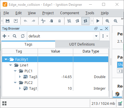Image resolution: width=124 pixels, height=108 pixels.
Task: Close the Tag Browser panel
Action: pos(106,28)
